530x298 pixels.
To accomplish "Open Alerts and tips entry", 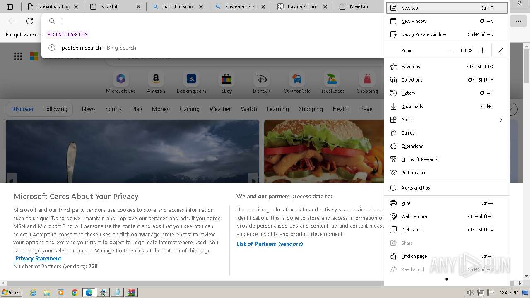I will tap(447, 188).
